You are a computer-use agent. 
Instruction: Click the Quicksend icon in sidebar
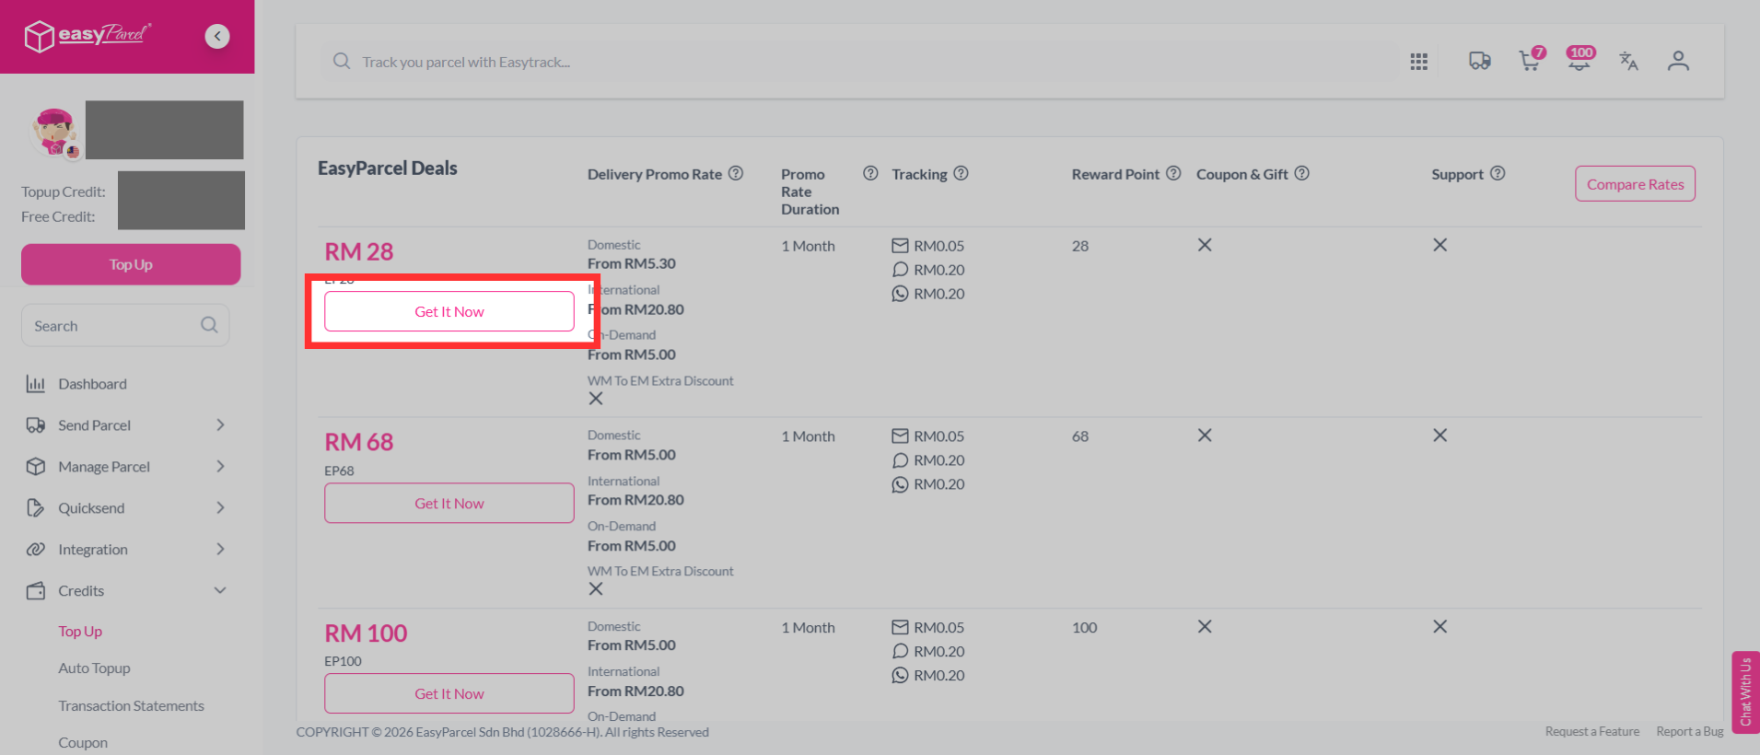coord(36,508)
